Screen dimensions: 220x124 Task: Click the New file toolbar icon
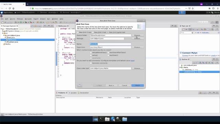coord(3,22)
